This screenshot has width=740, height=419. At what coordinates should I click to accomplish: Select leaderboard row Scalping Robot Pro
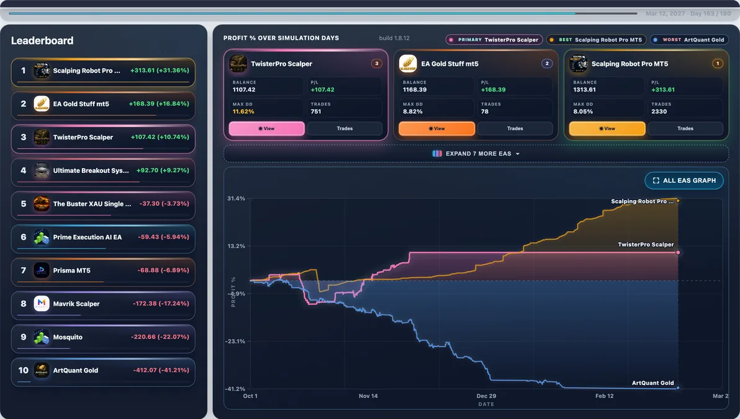click(103, 72)
